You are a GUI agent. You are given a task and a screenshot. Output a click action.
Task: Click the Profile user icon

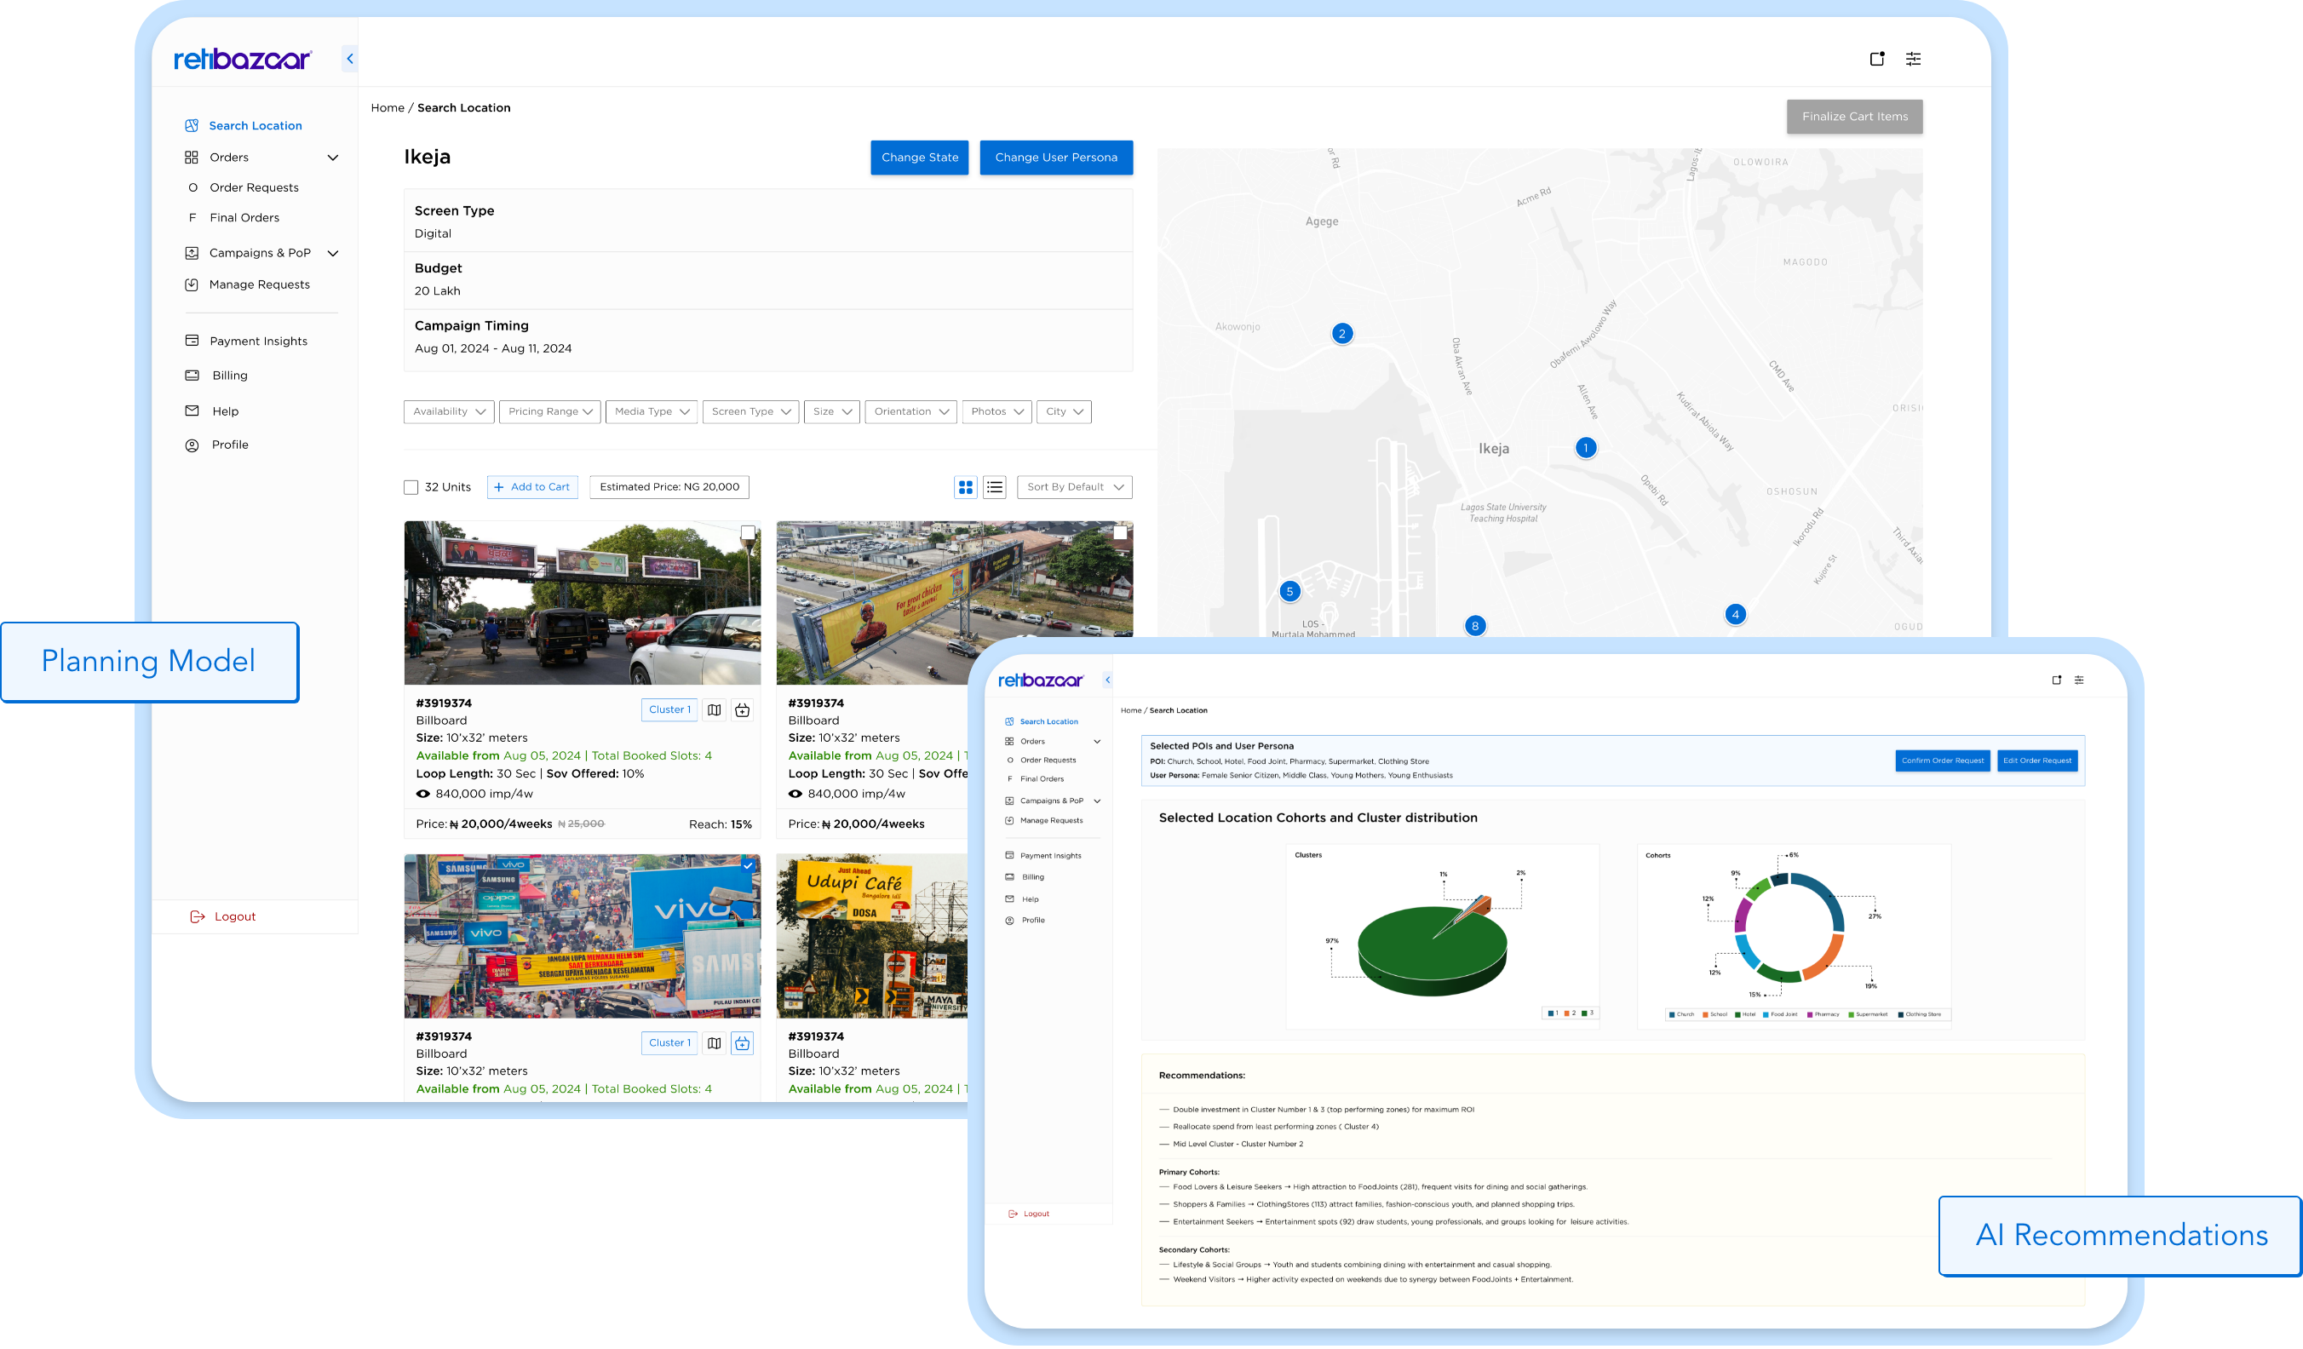tap(191, 445)
